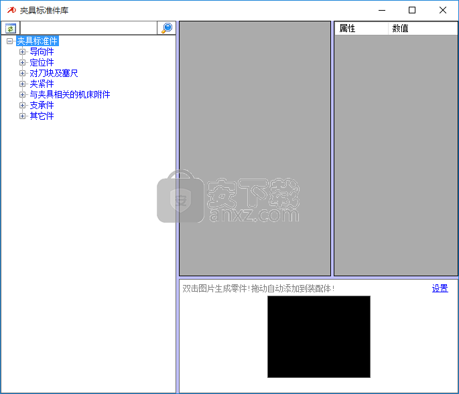Click the app logo in title bar
The height and width of the screenshot is (394, 459).
(11, 10)
